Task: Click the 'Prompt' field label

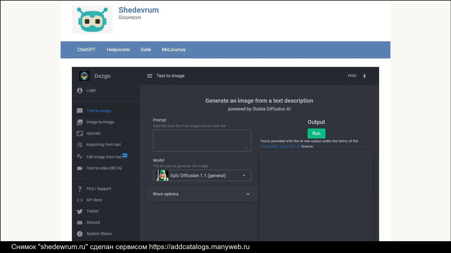Action: 160,120
